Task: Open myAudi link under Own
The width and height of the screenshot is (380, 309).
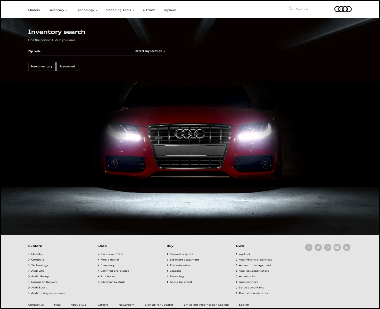Action: 244,254
